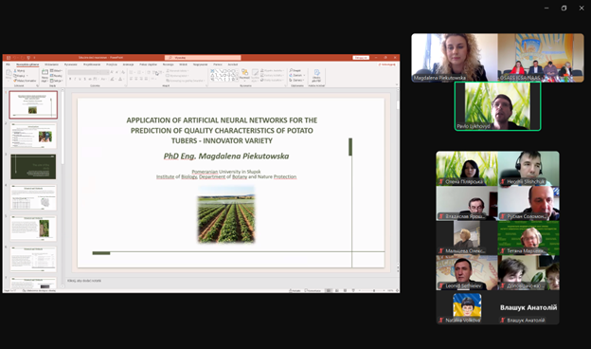Select the Narzędzia główne (Home) ribbon tab

27,64
